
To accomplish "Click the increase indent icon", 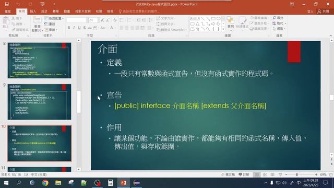I will click(144, 20).
